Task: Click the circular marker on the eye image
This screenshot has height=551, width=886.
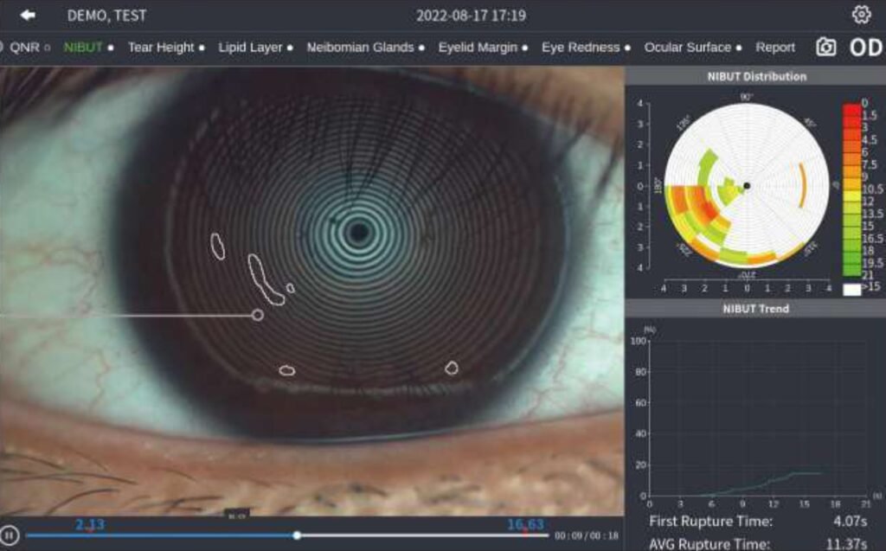Action: (x=257, y=315)
